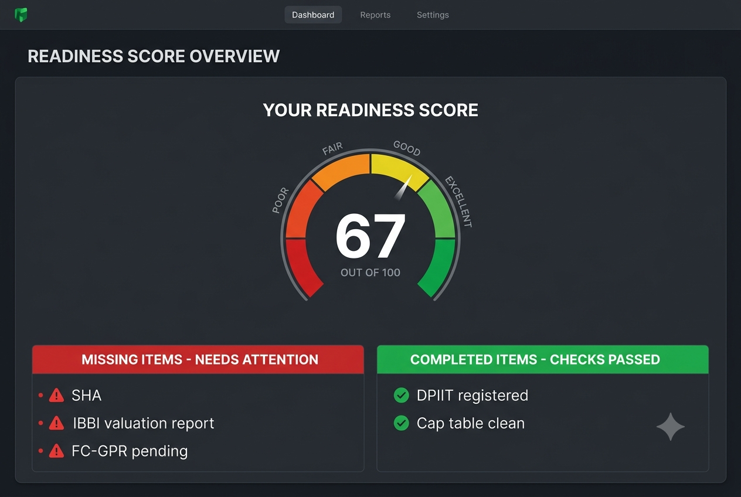The height and width of the screenshot is (497, 741).
Task: Click the YOUR READINESS SCORE heading
Action: (370, 110)
